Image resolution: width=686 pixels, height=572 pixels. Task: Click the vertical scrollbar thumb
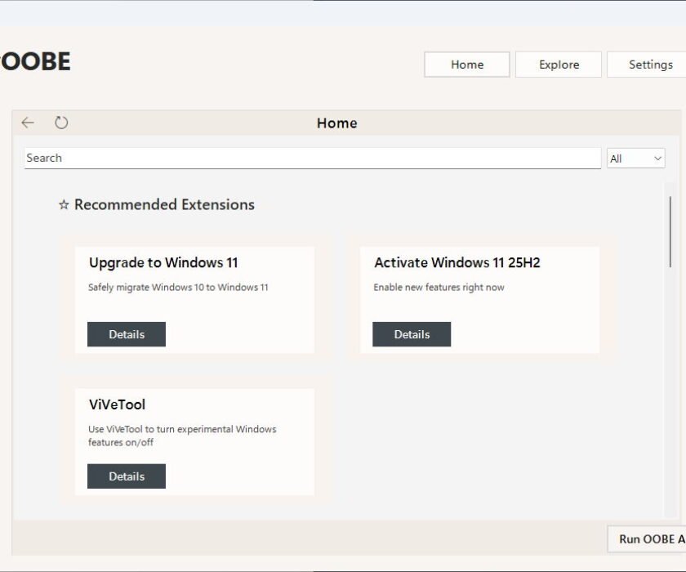(x=670, y=230)
